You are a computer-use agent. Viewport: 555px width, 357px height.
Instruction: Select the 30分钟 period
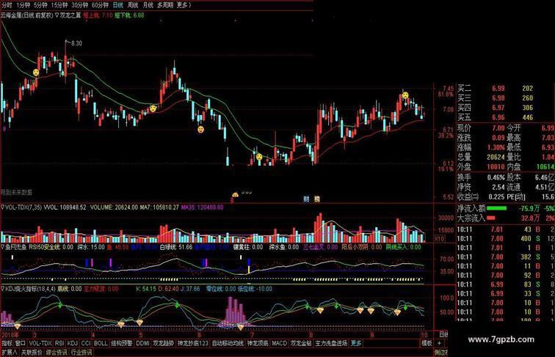coord(79,5)
